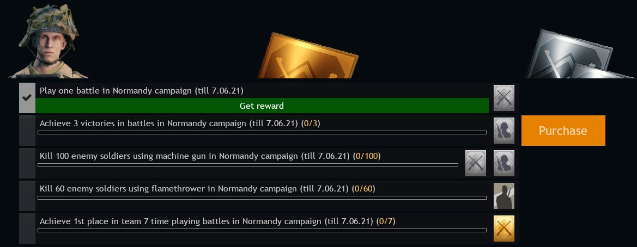Click the soldier silhouette reward on the flamethrower task
Screen dimensions: 637x247
[503, 196]
